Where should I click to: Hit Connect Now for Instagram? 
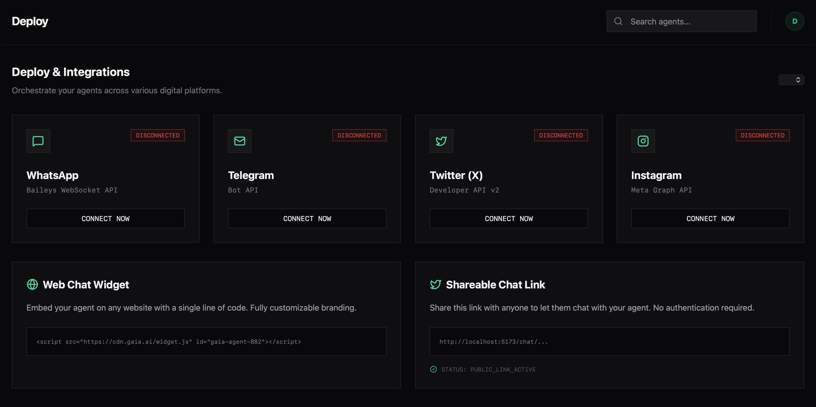tap(710, 218)
